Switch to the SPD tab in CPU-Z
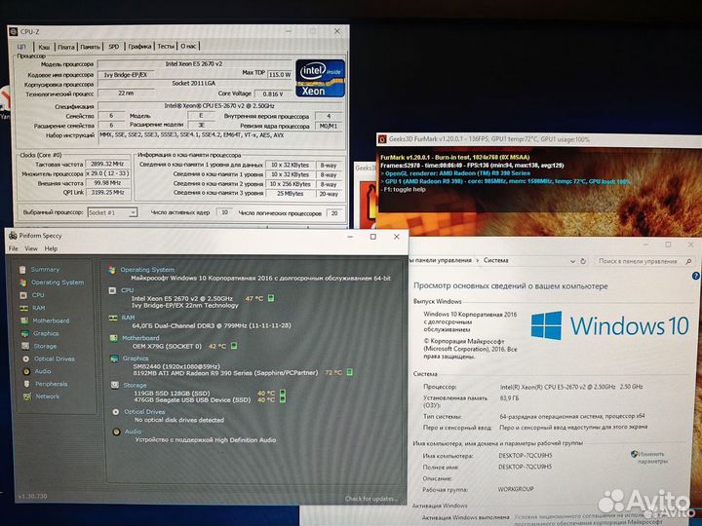Viewport: 702px width, 526px height. [114, 47]
